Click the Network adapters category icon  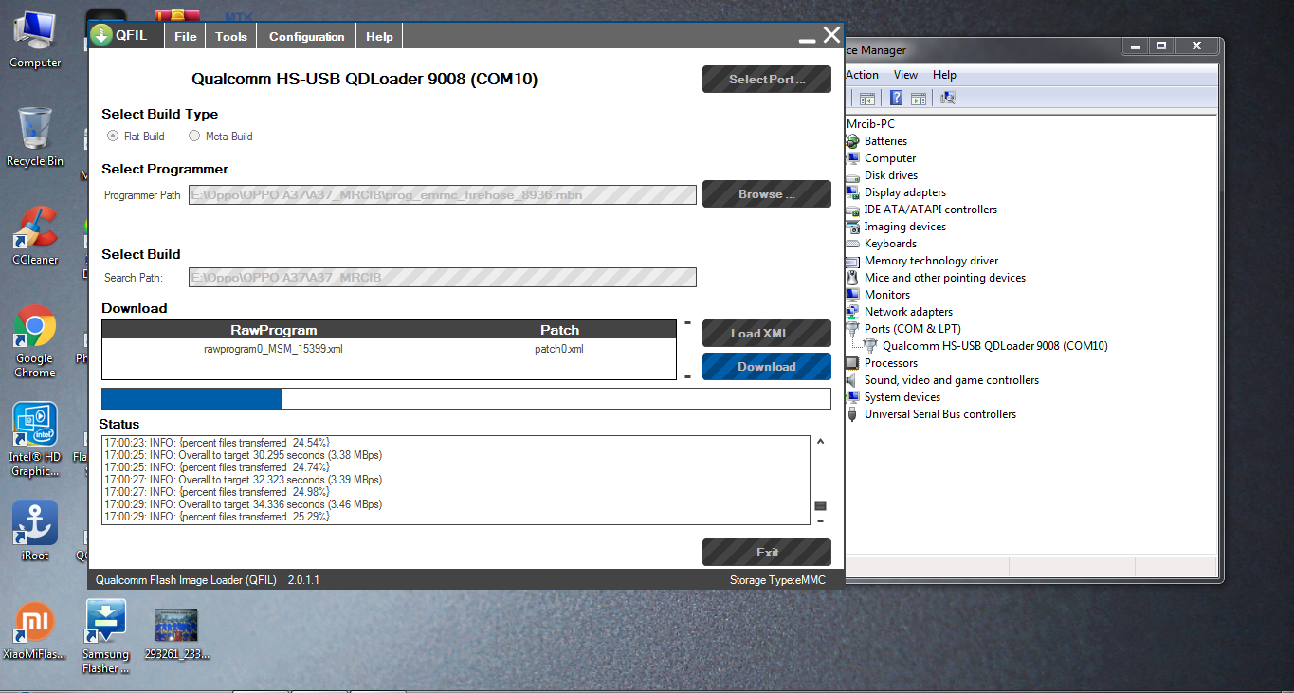(x=853, y=312)
